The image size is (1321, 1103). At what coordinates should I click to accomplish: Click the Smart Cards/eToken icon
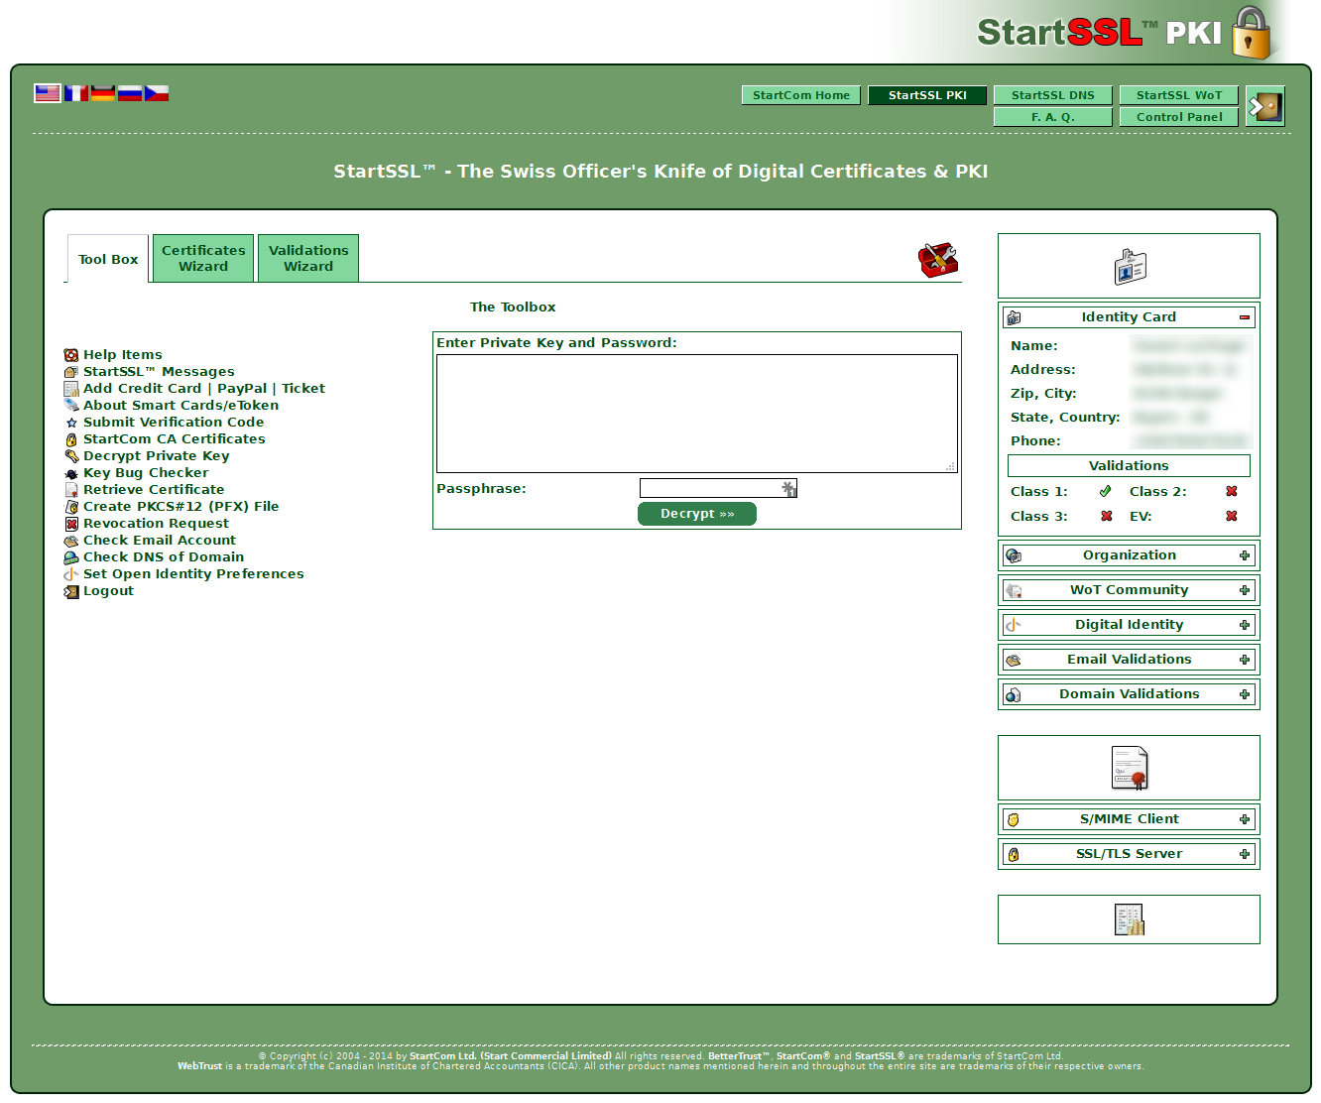click(x=71, y=406)
